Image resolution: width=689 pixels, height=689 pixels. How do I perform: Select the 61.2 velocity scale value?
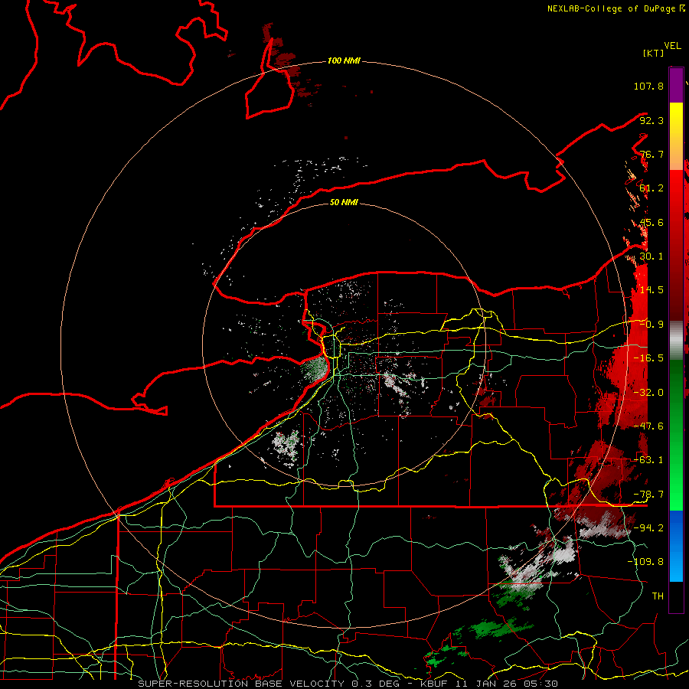click(651, 188)
